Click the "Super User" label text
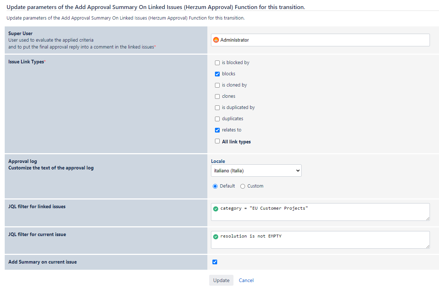This screenshot has width=439, height=294. pos(20,34)
